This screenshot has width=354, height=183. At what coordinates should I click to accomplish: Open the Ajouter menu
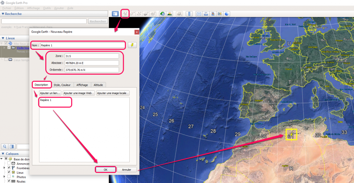[59, 8]
